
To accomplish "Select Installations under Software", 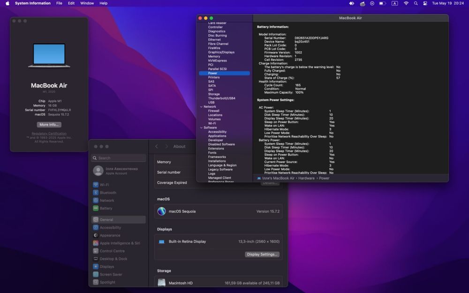I will tap(217, 161).
